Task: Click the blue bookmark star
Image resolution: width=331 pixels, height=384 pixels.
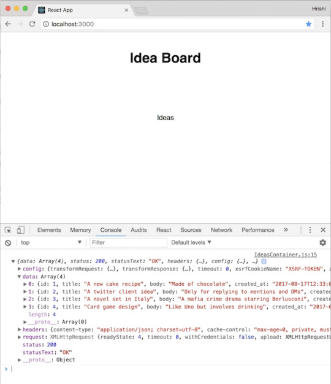Action: click(x=308, y=24)
